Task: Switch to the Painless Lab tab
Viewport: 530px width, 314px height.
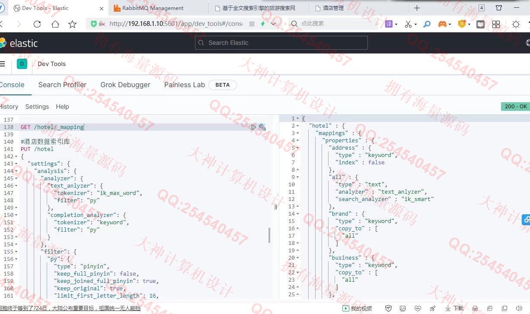Action: coord(185,85)
